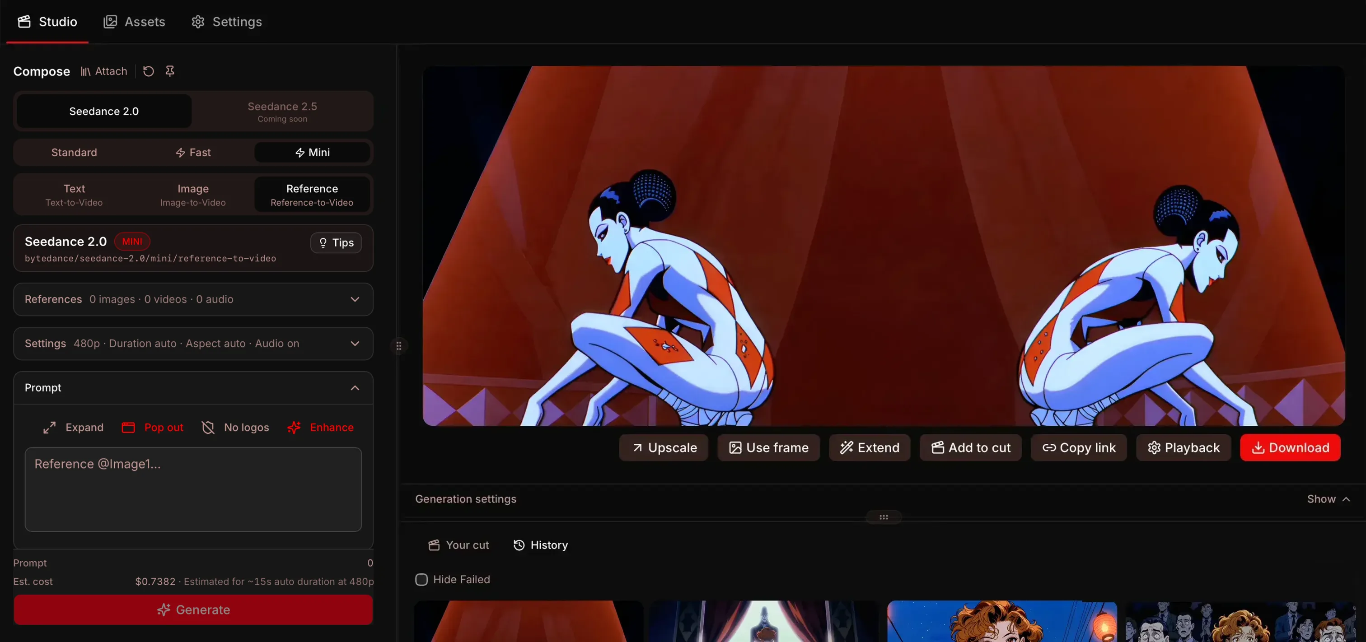Select Reference-to-Video mode
Image resolution: width=1366 pixels, height=642 pixels.
(312, 195)
